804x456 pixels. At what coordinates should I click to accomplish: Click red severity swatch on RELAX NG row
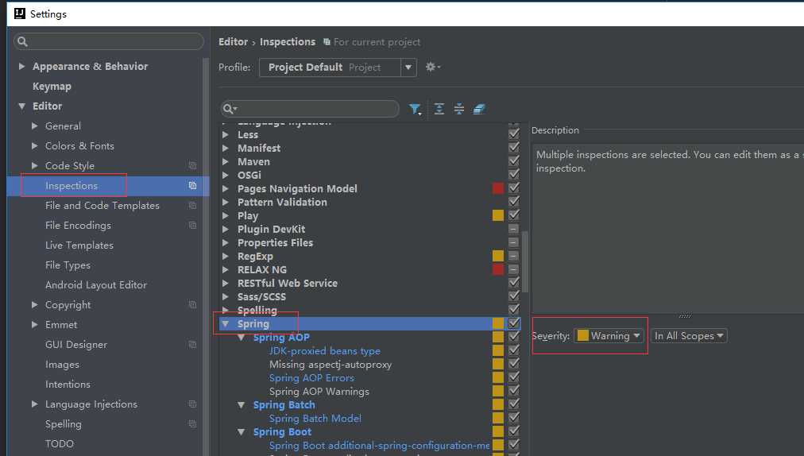pyautogui.click(x=498, y=269)
